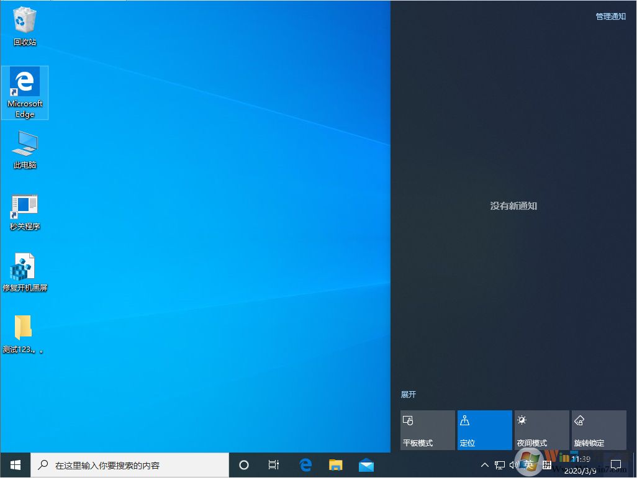Turn on 夜间模式
Screen dimensions: 637x478
point(541,430)
